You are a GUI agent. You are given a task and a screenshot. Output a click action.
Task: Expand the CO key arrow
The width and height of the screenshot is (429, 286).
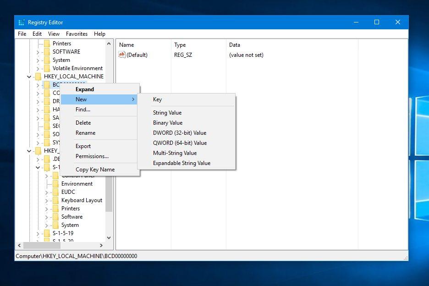[38, 93]
